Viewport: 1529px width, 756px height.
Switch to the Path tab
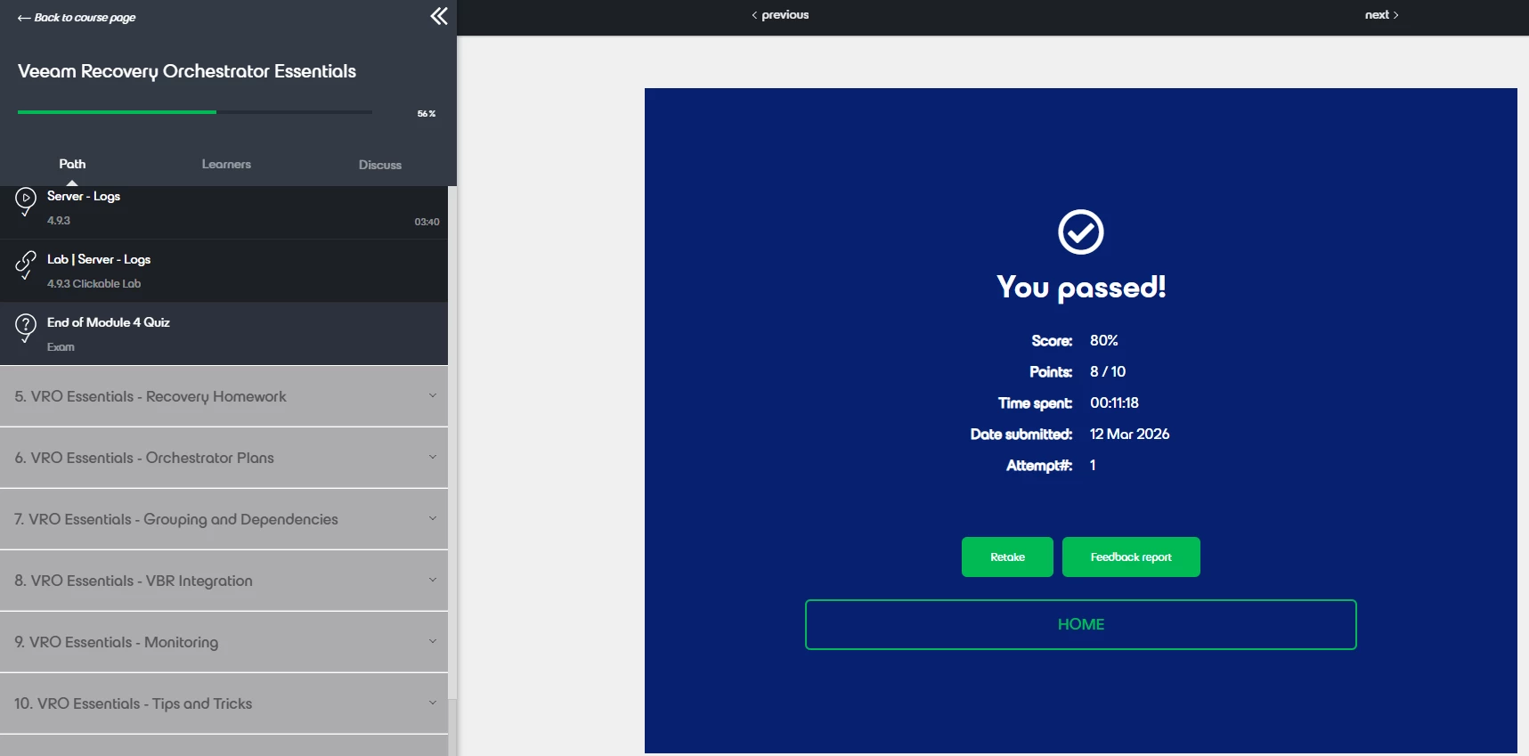pos(72,164)
